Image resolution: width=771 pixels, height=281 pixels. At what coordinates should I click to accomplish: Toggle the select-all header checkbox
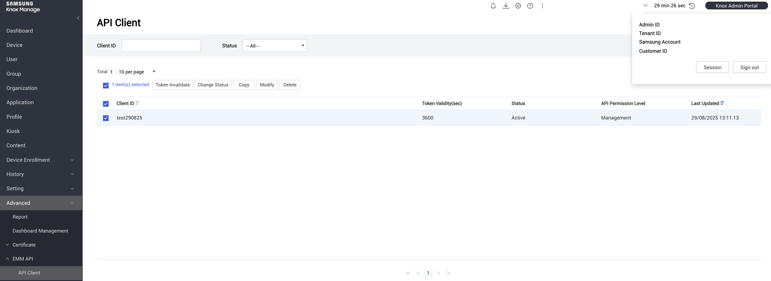(106, 104)
